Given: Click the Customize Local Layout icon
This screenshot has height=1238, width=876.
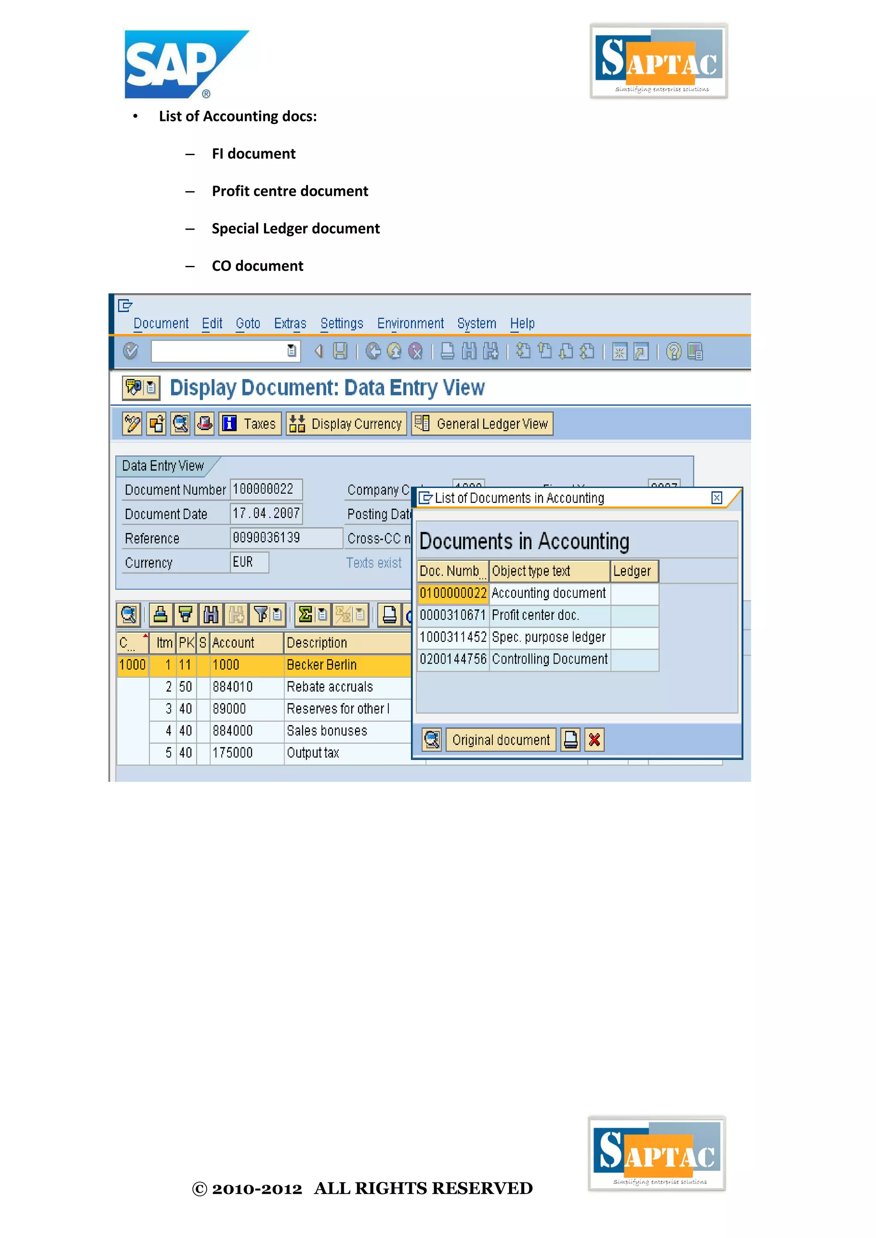Looking at the screenshot, I should (x=695, y=351).
